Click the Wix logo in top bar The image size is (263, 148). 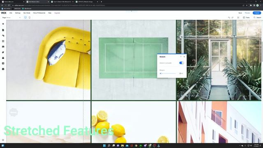[x=4, y=13]
